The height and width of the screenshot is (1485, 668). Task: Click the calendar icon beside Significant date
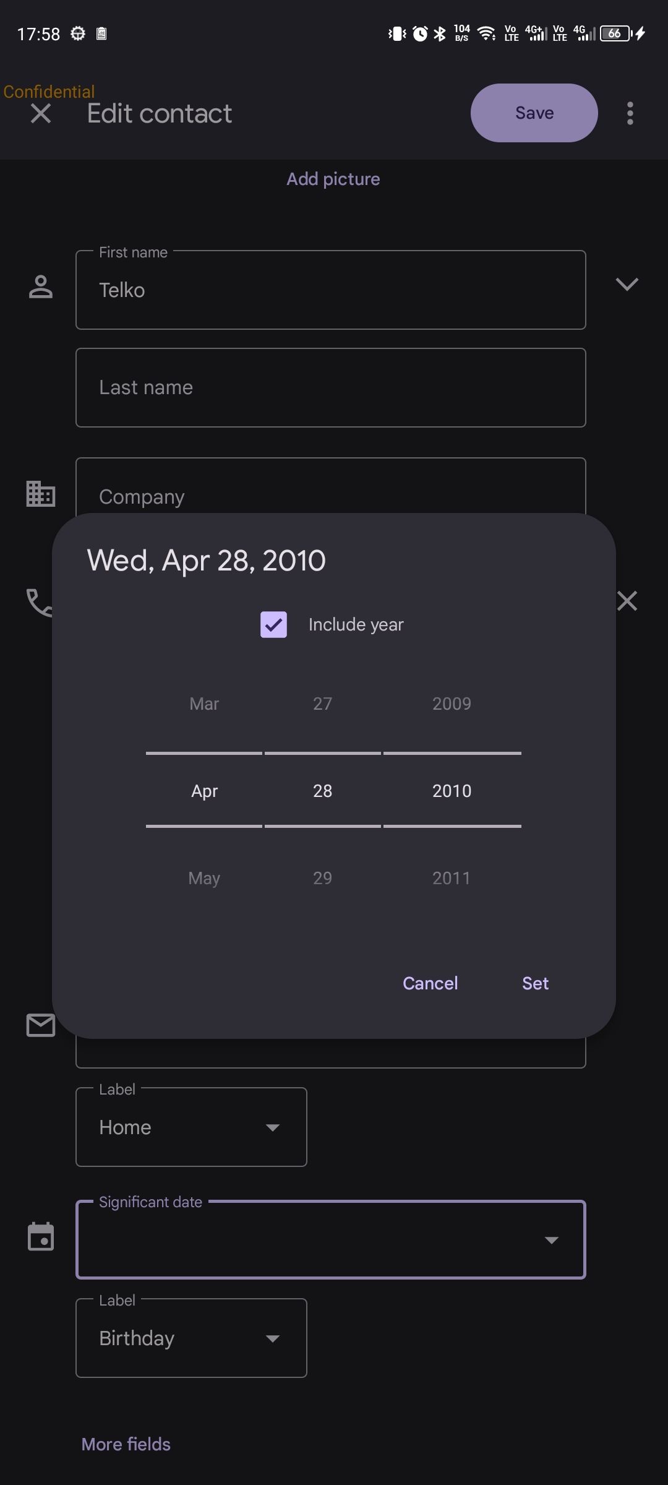pos(40,1237)
